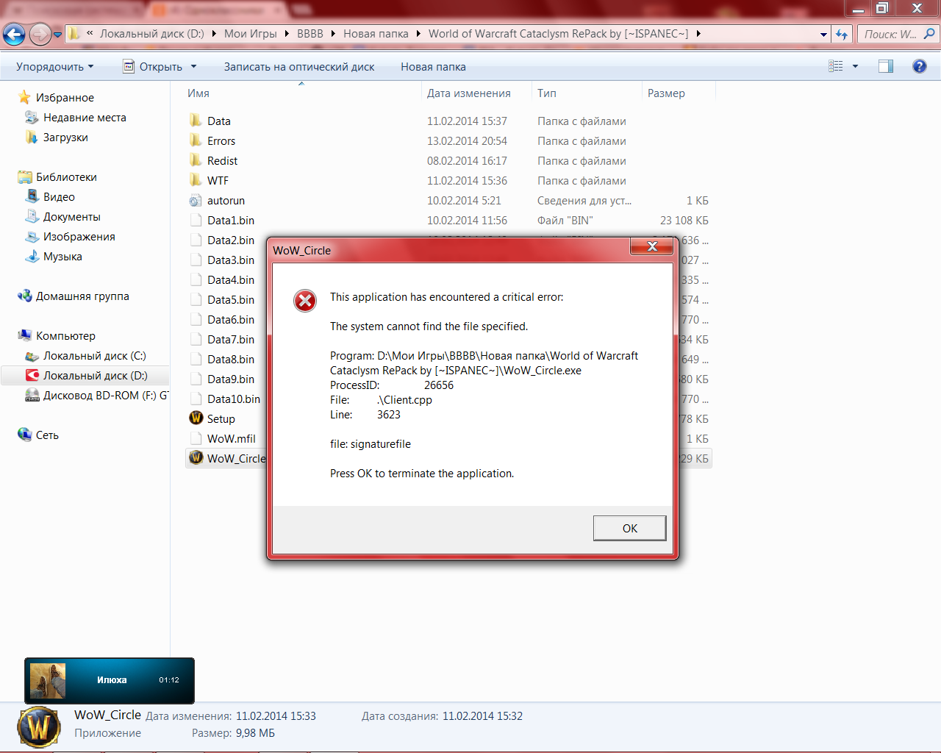Create a folder with Новая папка button
The image size is (941, 753).
click(433, 66)
